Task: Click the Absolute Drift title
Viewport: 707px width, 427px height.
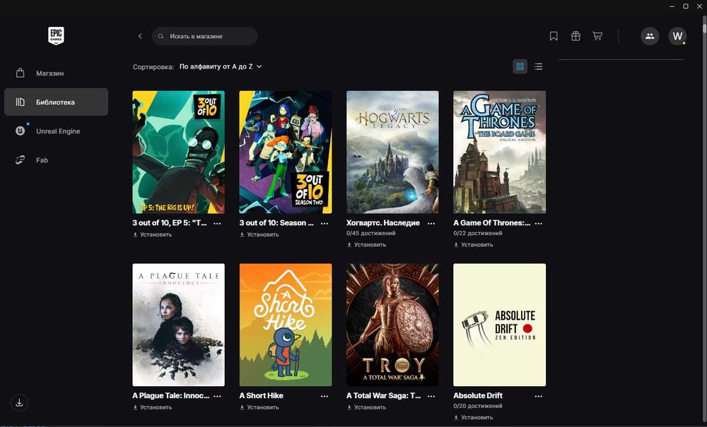Action: click(x=478, y=395)
